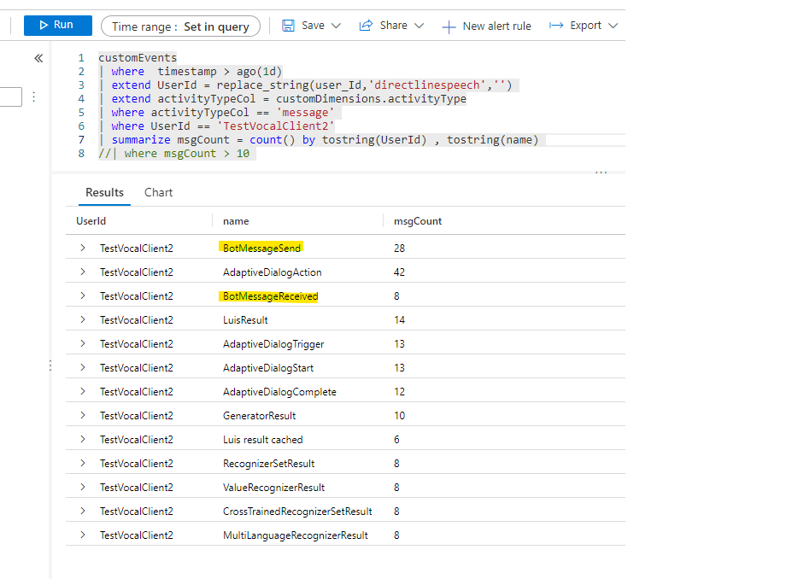This screenshot has width=804, height=579.
Task: Expand the AdaptiveDialogAction row
Action: (83, 272)
